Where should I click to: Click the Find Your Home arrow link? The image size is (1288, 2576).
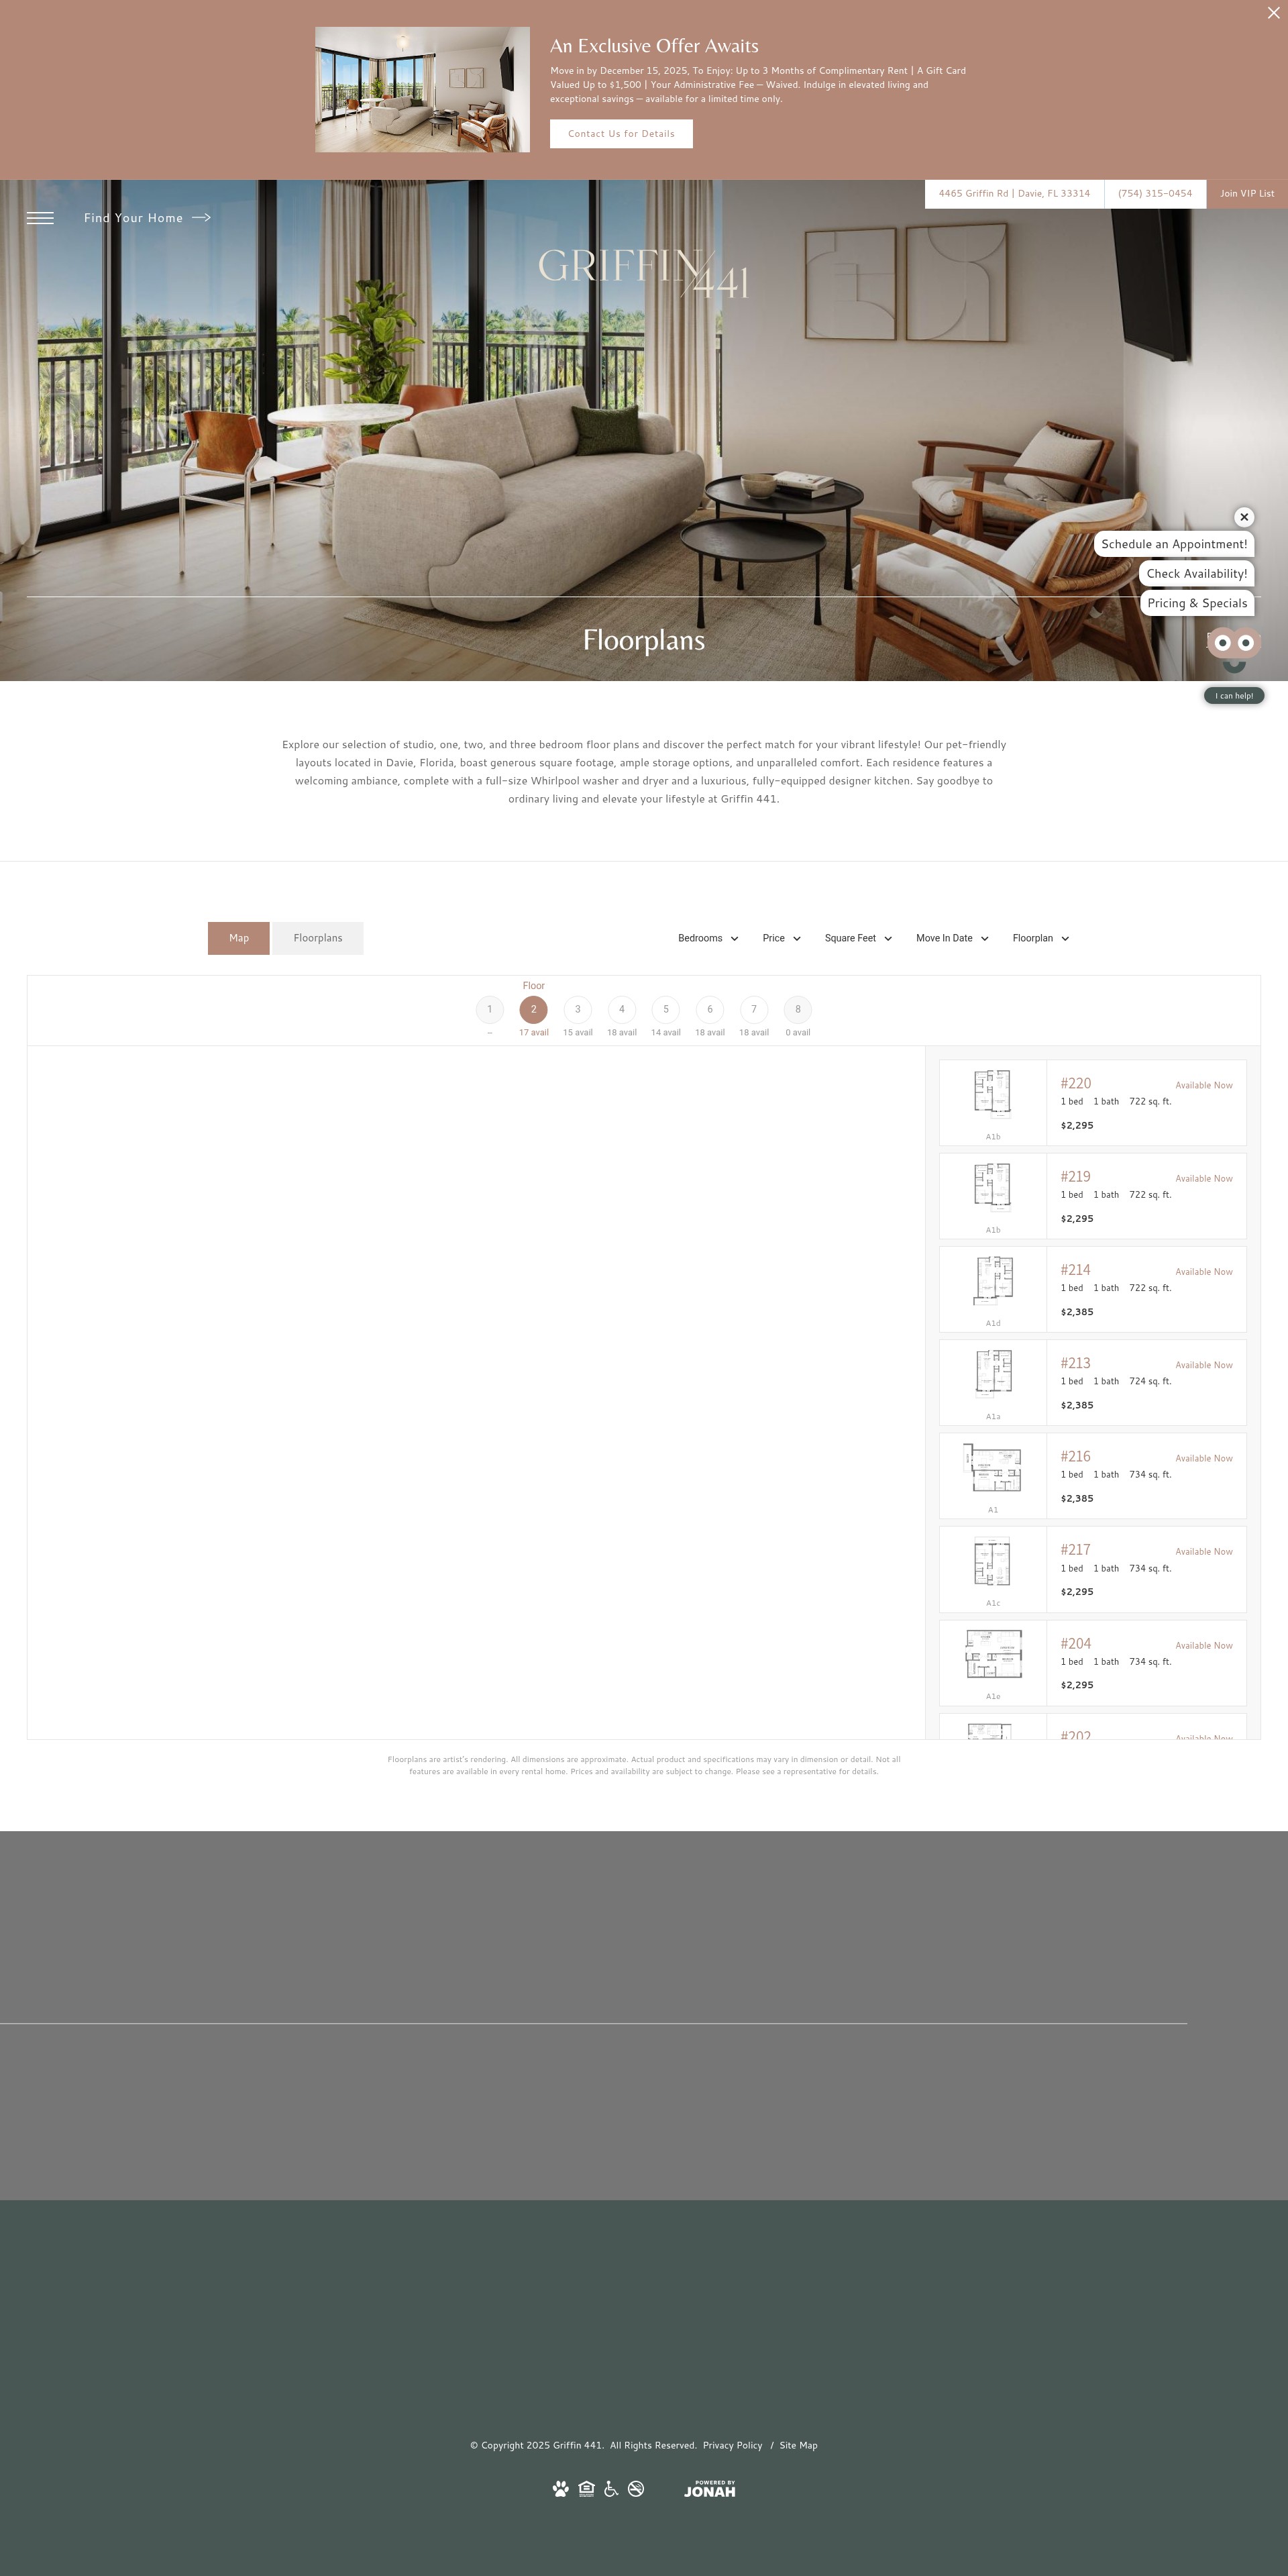tap(147, 218)
